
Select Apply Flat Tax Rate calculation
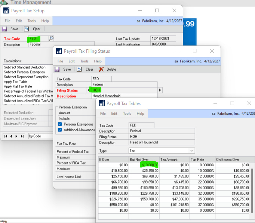coord(18,86)
